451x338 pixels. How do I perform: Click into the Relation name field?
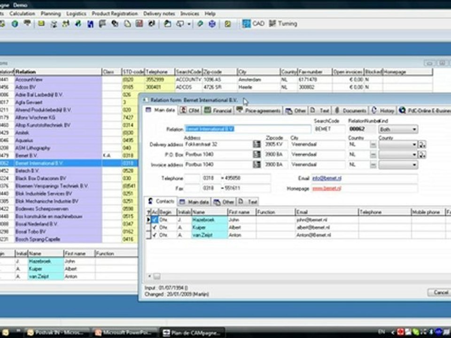pyautogui.click(x=248, y=130)
